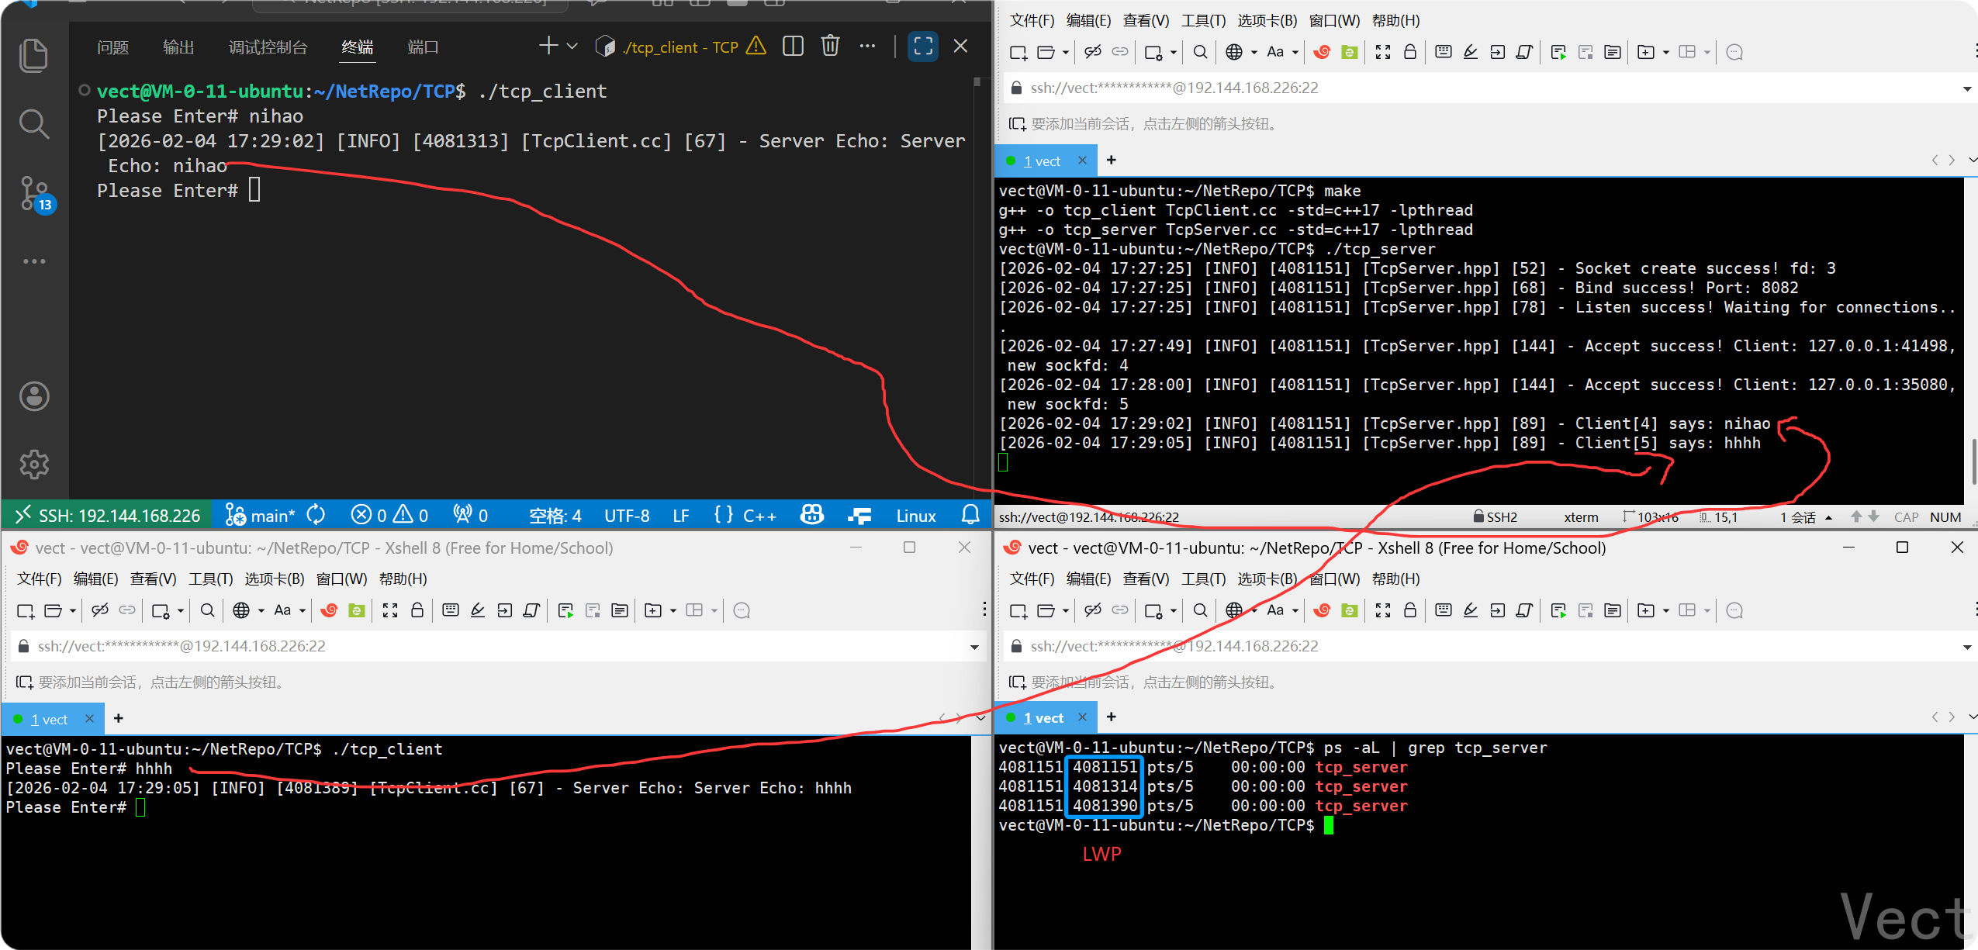The width and height of the screenshot is (1978, 950).
Task: Open the 工具(T) menu in the bottom-right Xshell
Action: coord(1203,579)
